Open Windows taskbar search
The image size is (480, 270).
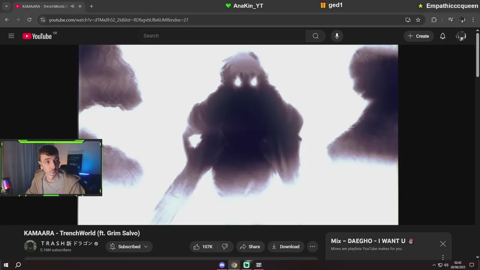pos(18,265)
